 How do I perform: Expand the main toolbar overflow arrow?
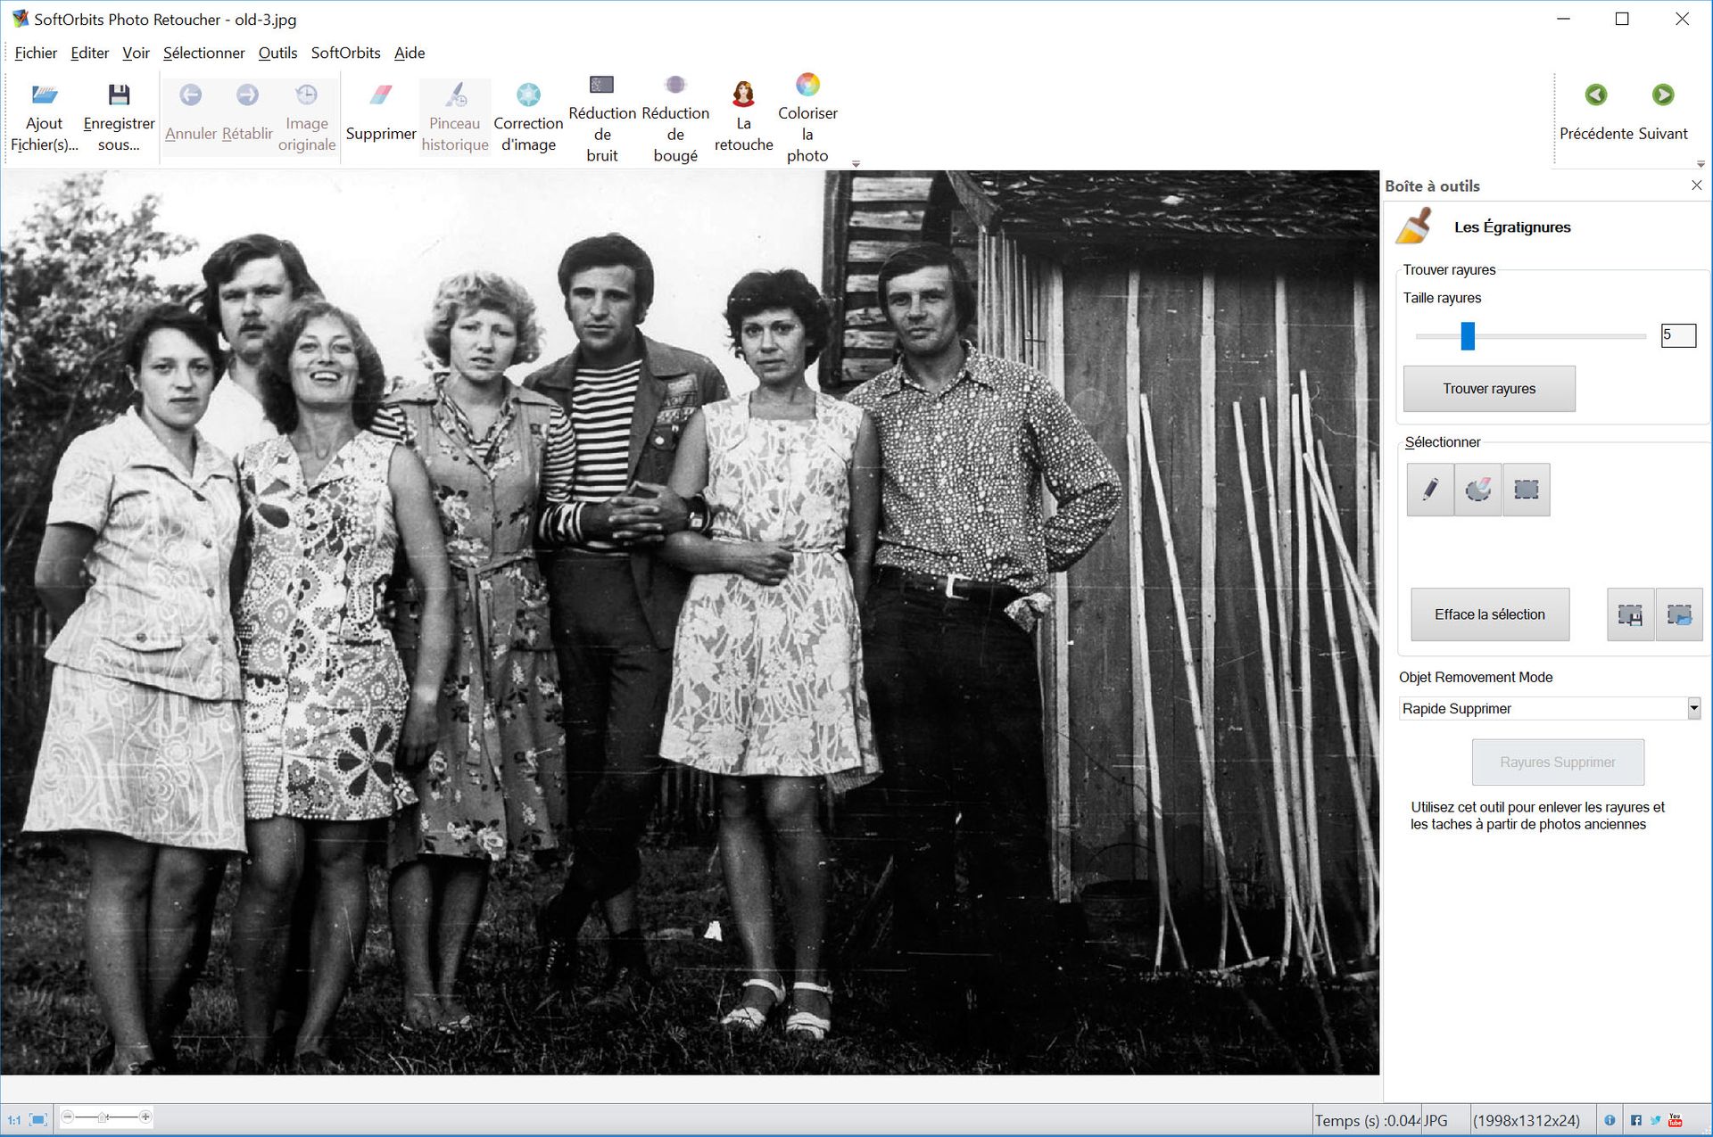coord(856,164)
